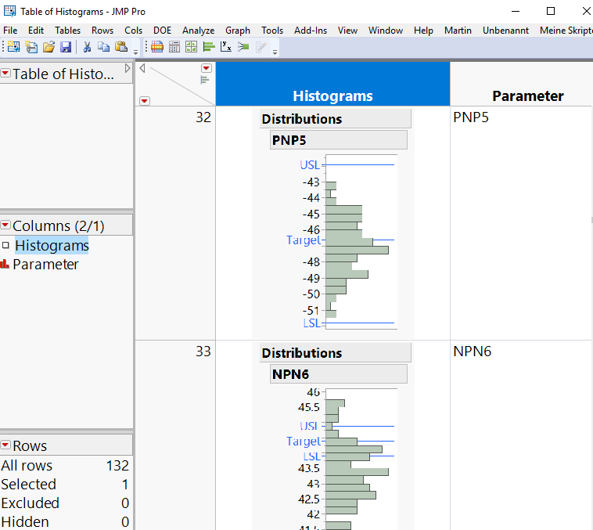Click the Paste clipboard icon
The image size is (593, 530).
(120, 47)
